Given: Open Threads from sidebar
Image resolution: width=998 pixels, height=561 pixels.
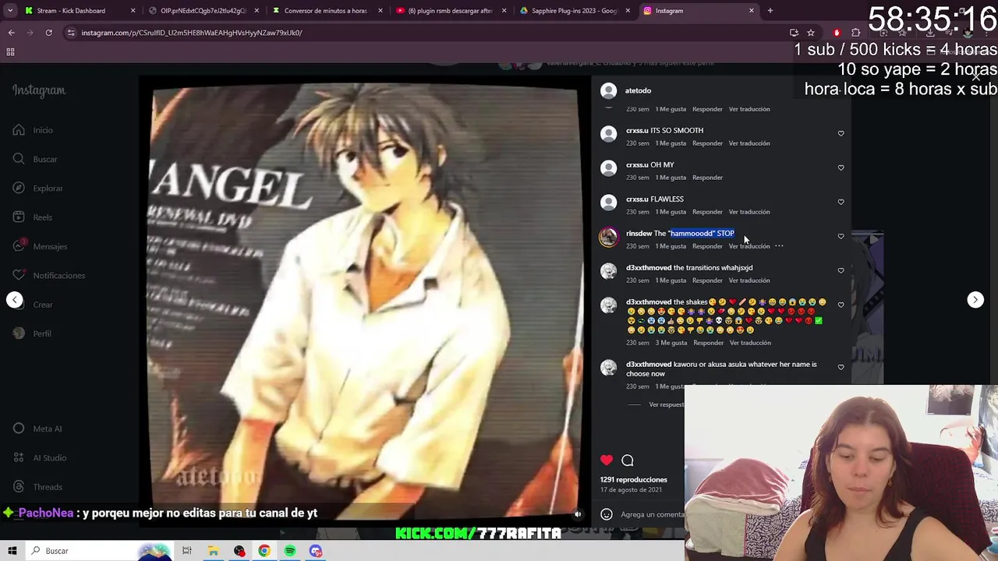Looking at the screenshot, I should (x=37, y=487).
